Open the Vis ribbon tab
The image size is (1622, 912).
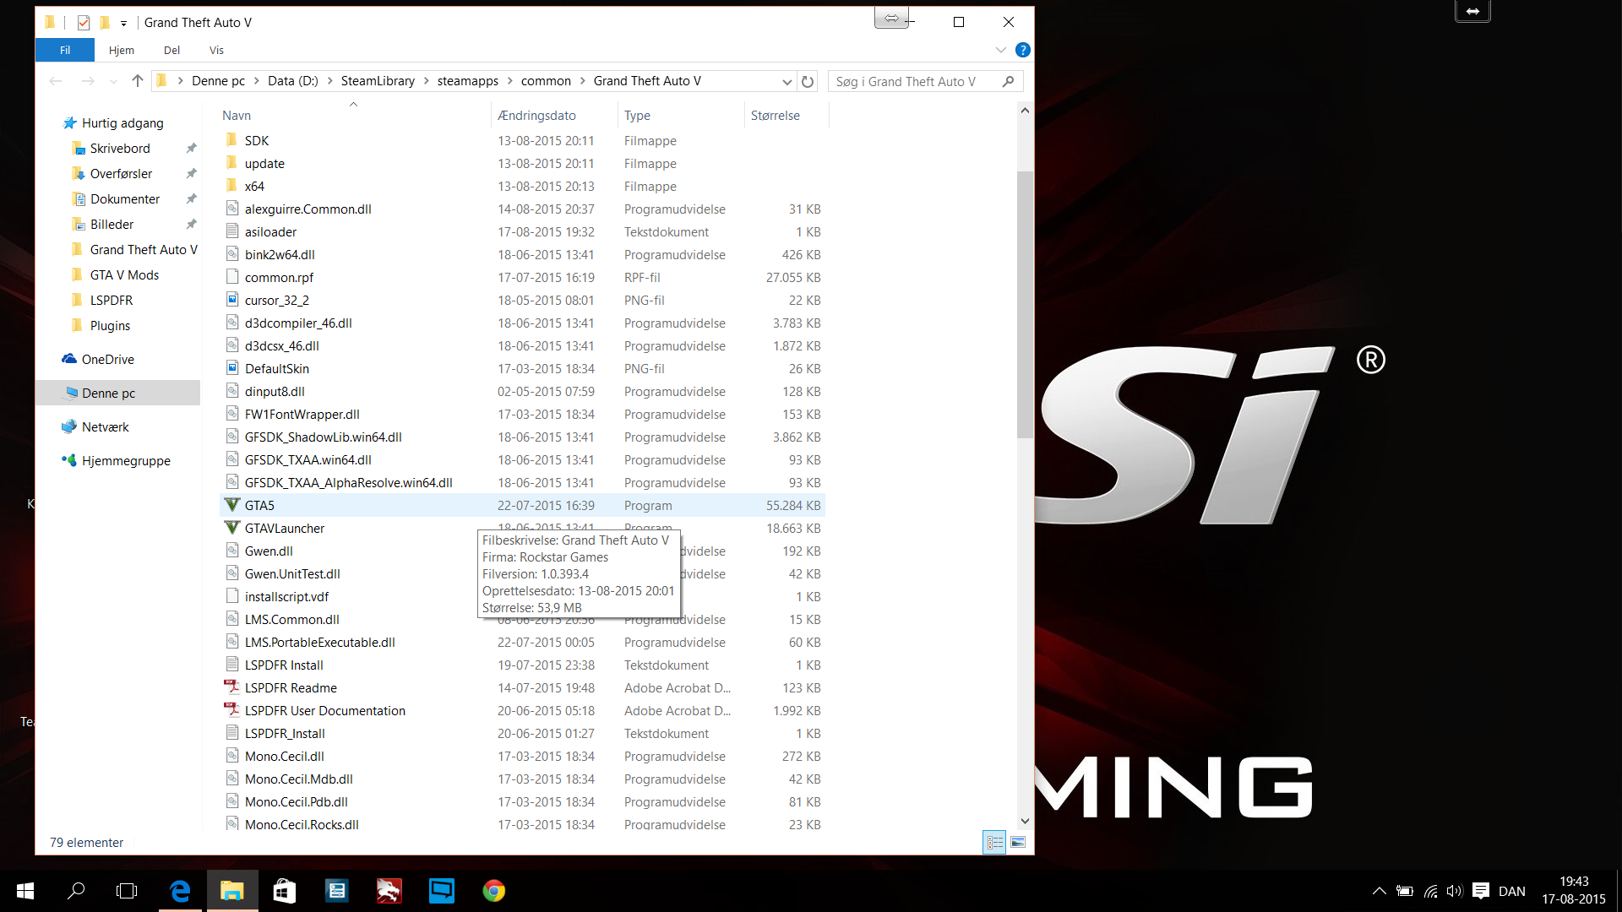tap(216, 50)
